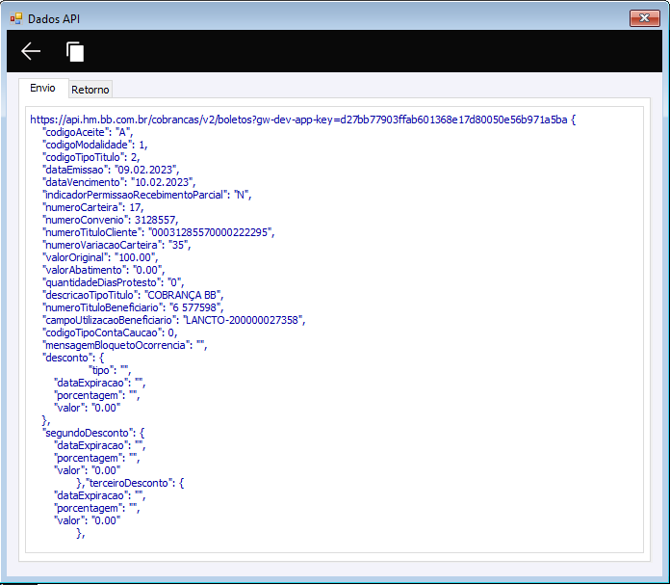Click the indicadorPermissaoRecebimentoParcial line

point(147,195)
